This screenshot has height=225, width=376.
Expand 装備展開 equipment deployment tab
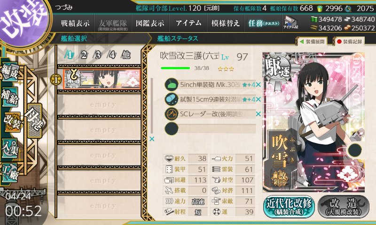pyautogui.click(x=313, y=42)
